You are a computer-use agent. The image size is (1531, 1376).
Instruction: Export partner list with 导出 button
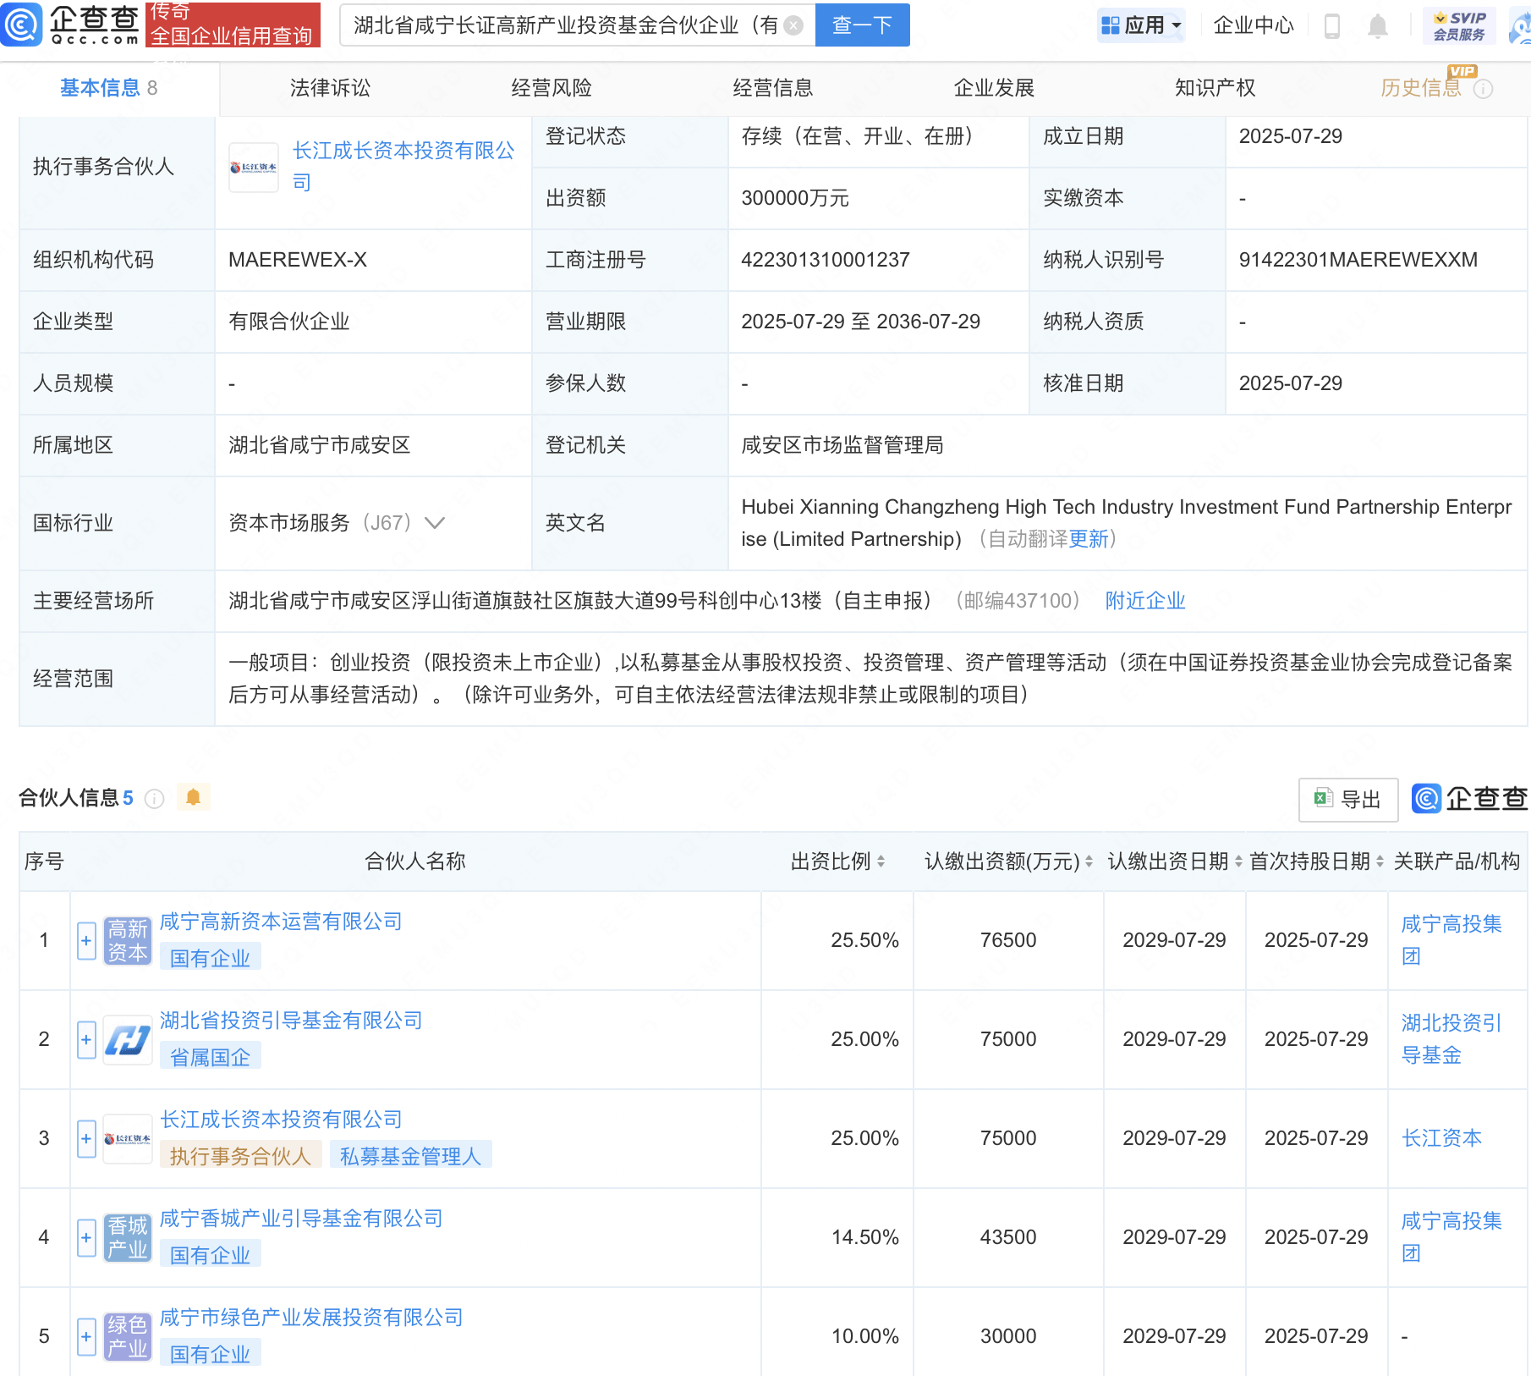(1347, 799)
